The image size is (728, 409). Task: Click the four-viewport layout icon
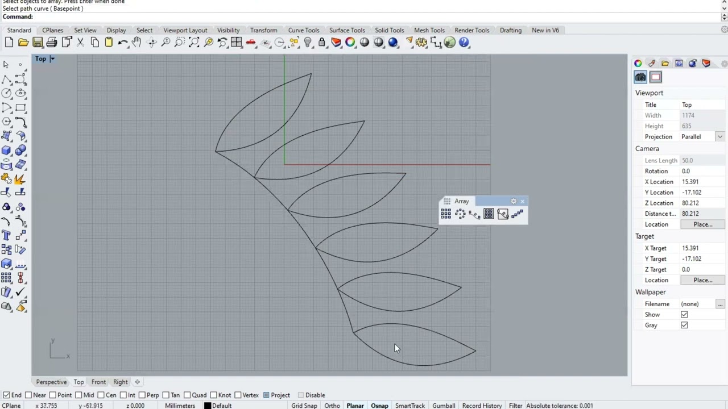click(237, 43)
